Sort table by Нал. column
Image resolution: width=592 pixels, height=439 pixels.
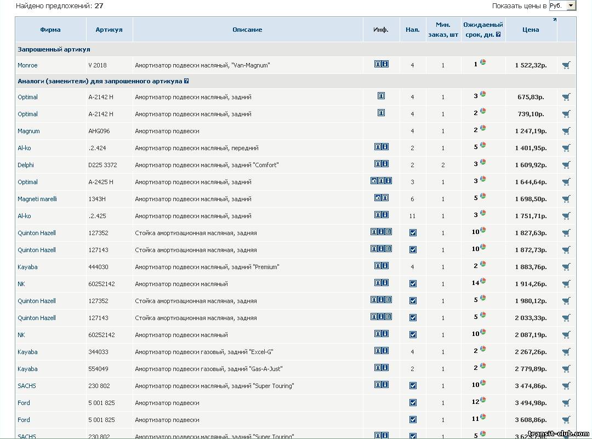413,30
